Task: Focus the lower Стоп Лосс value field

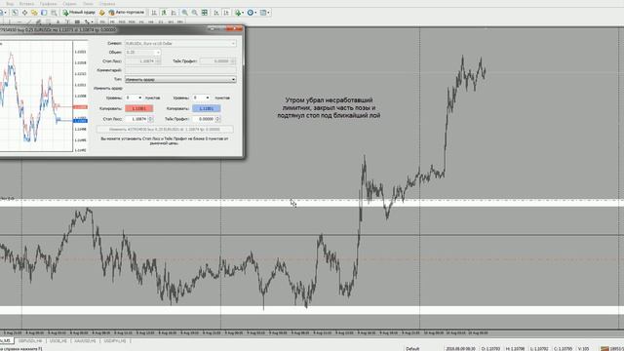Action: pos(136,119)
